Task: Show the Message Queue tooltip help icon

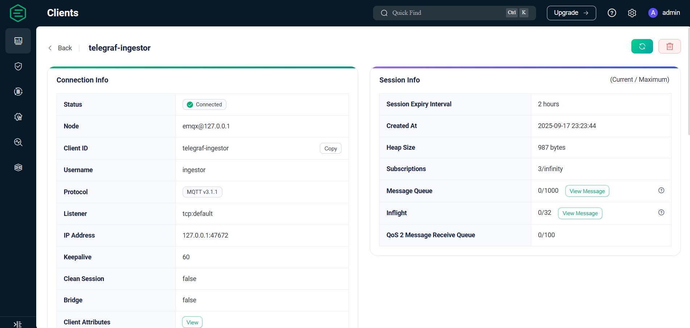Action: pyautogui.click(x=661, y=190)
